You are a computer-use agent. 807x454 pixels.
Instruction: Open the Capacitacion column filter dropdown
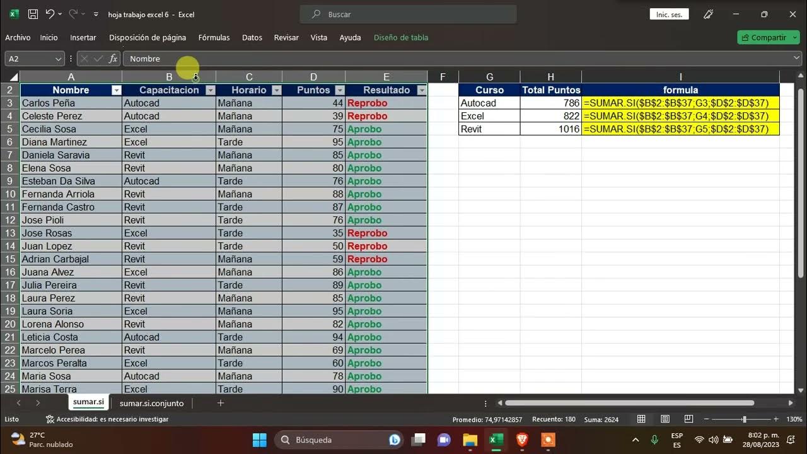click(210, 90)
